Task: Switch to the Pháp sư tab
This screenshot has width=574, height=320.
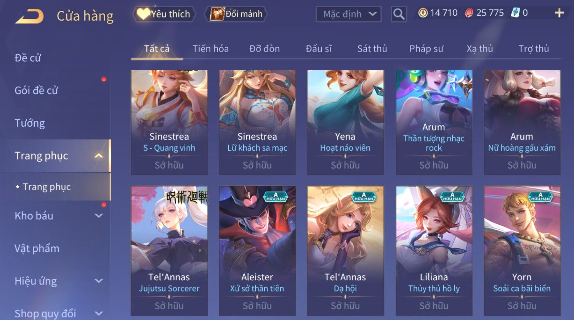Action: (426, 48)
